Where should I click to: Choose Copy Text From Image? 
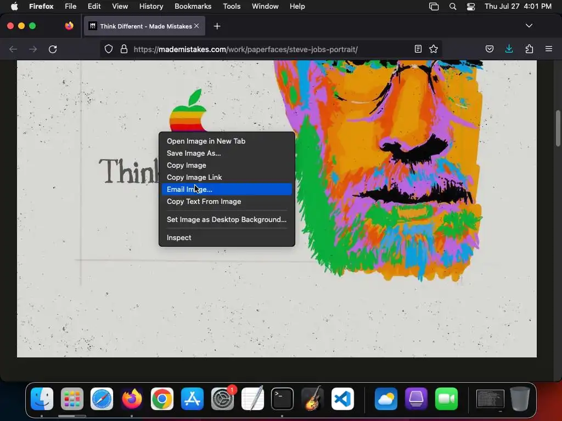pos(227,202)
